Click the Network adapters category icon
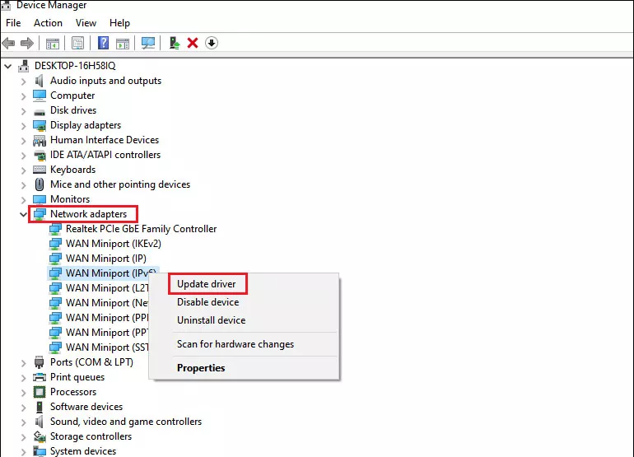 40,214
